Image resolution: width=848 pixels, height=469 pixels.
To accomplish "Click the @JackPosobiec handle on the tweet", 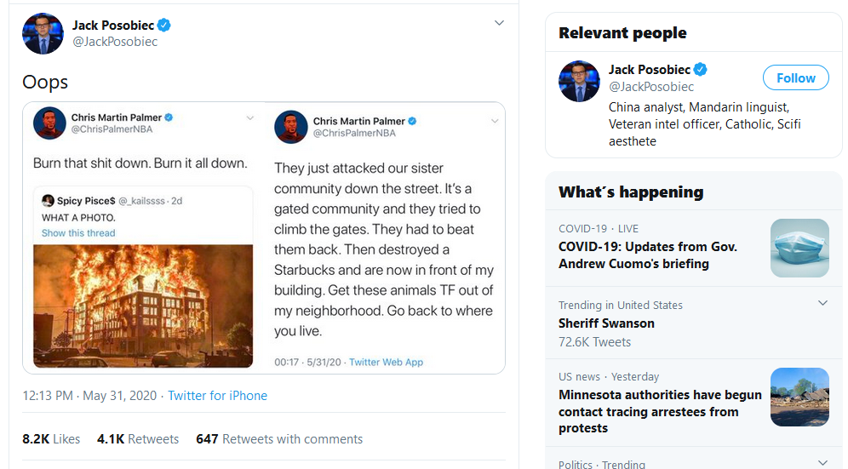I will pos(115,42).
